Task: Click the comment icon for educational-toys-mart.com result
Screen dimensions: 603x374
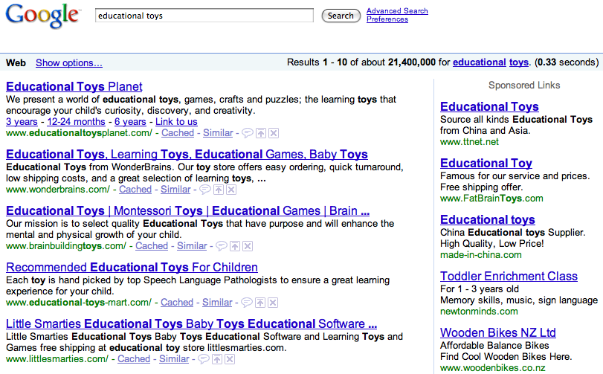Action: [x=247, y=303]
